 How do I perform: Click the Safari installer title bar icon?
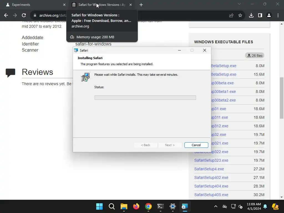click(76, 50)
